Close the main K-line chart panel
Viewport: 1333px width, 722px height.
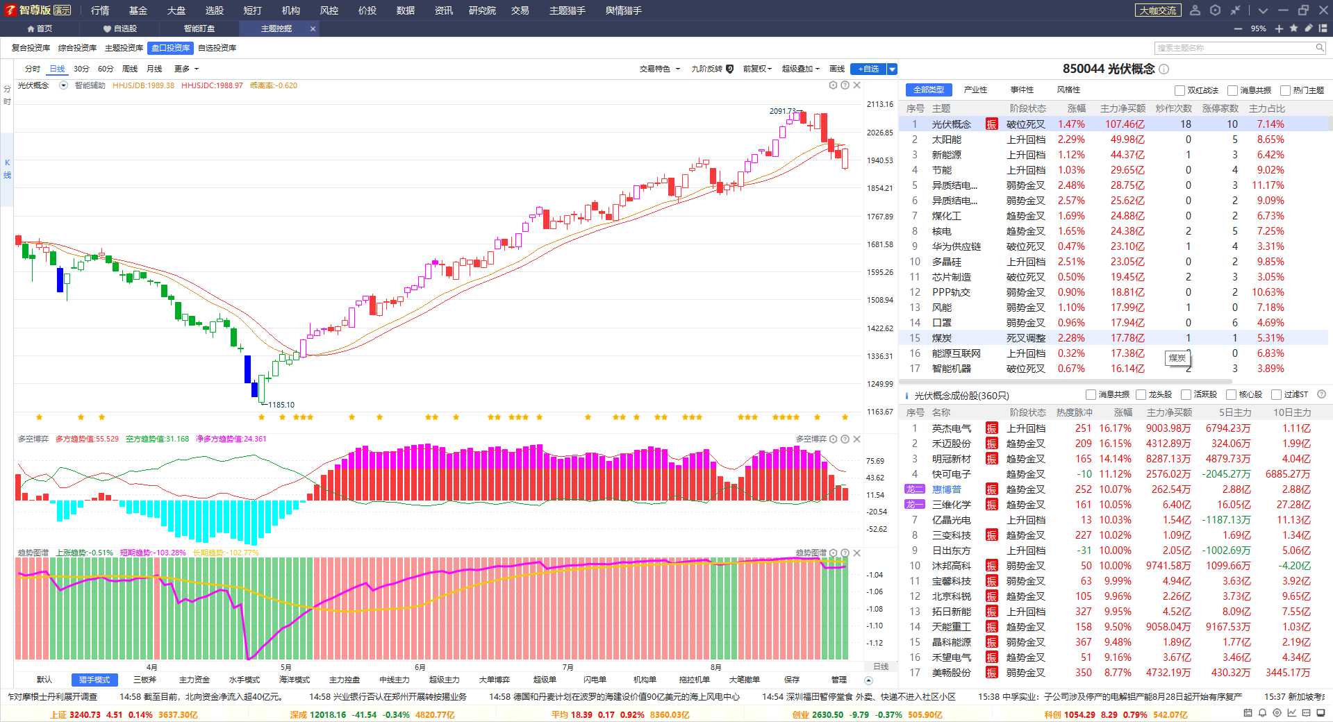857,85
